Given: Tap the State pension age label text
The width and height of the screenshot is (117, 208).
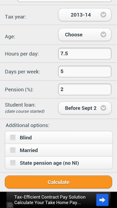Looking at the screenshot, I should pyautogui.click(x=49, y=163).
